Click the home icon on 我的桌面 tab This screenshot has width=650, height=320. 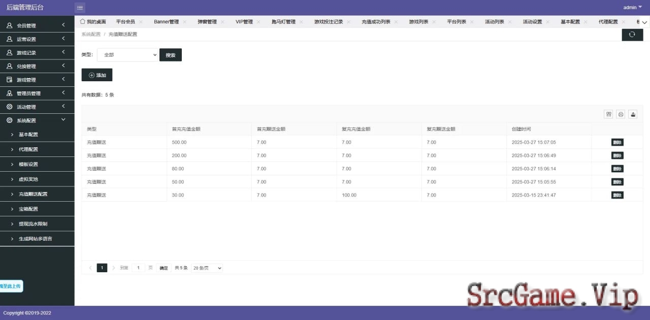click(x=83, y=21)
